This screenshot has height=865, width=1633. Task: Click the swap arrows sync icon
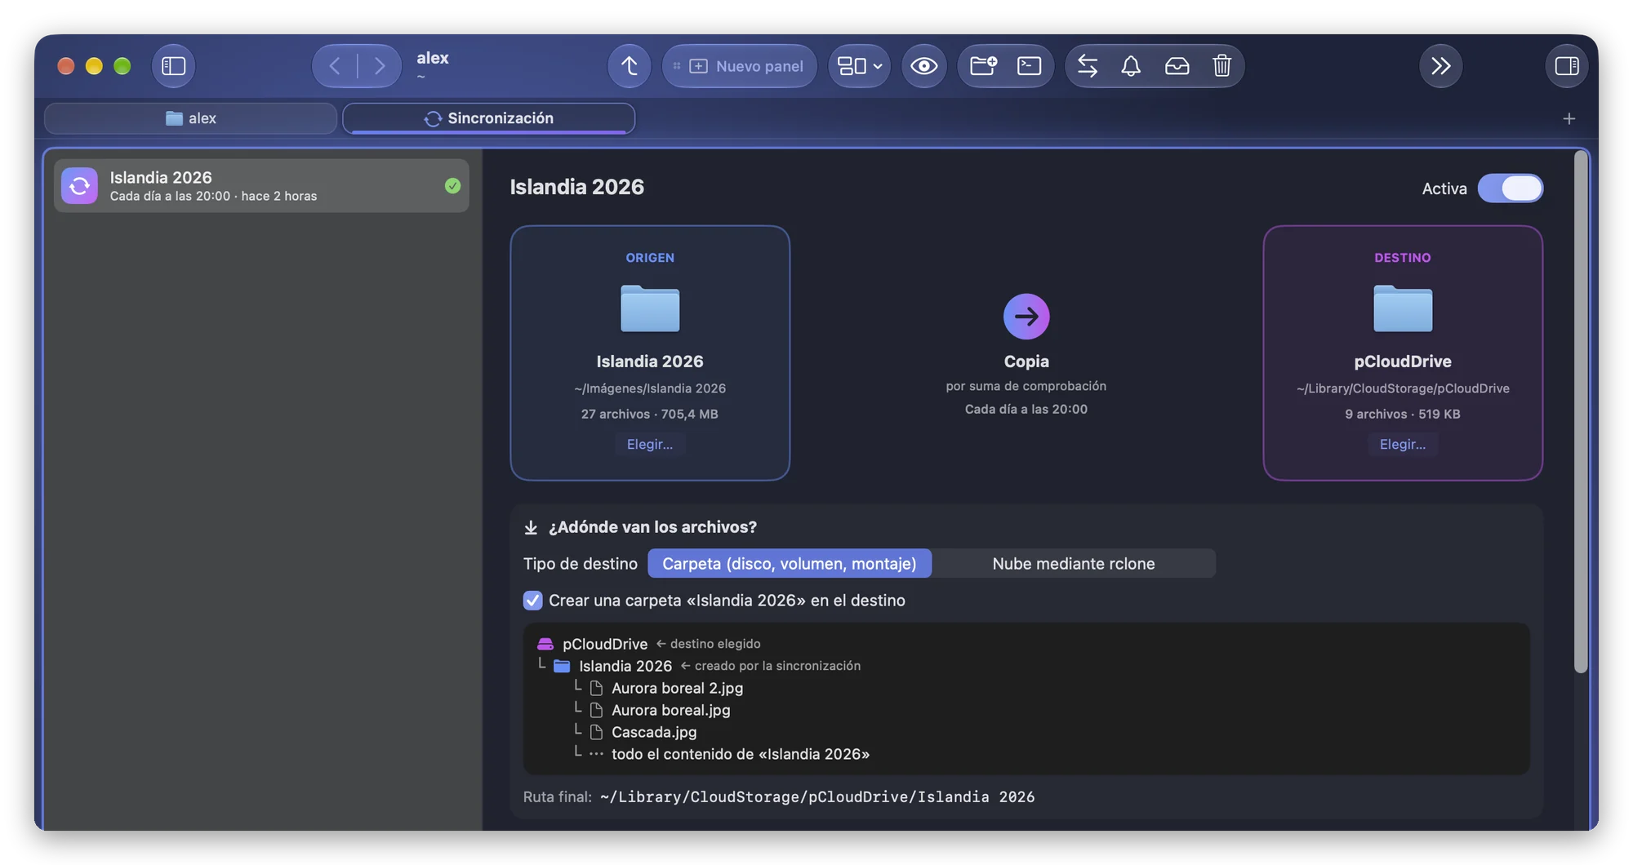click(x=1088, y=66)
